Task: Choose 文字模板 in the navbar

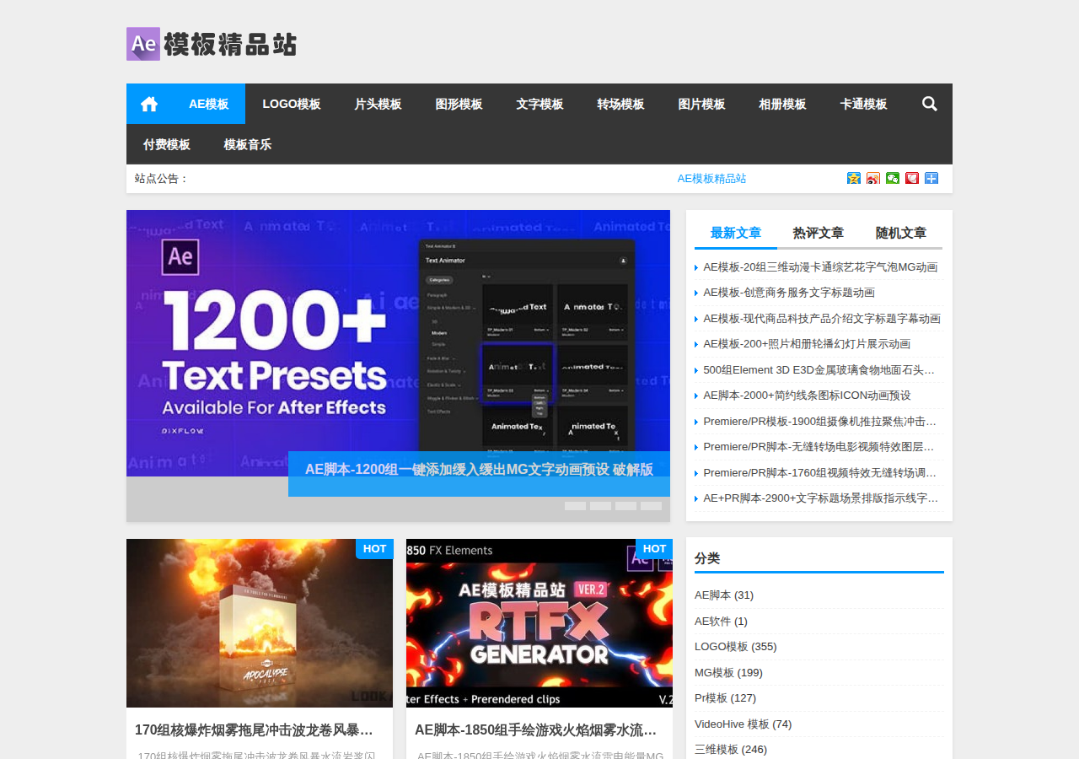Action: pyautogui.click(x=539, y=104)
